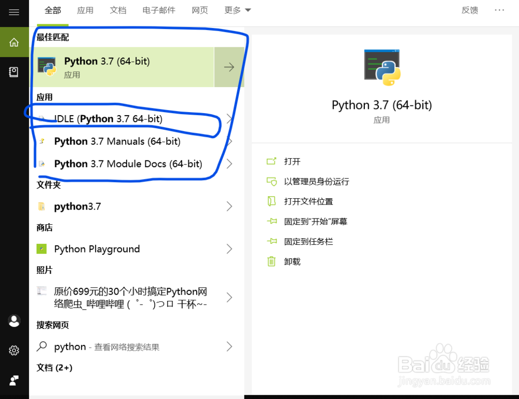Click the web search magnifier icon
Image resolution: width=519 pixels, height=399 pixels.
42,346
